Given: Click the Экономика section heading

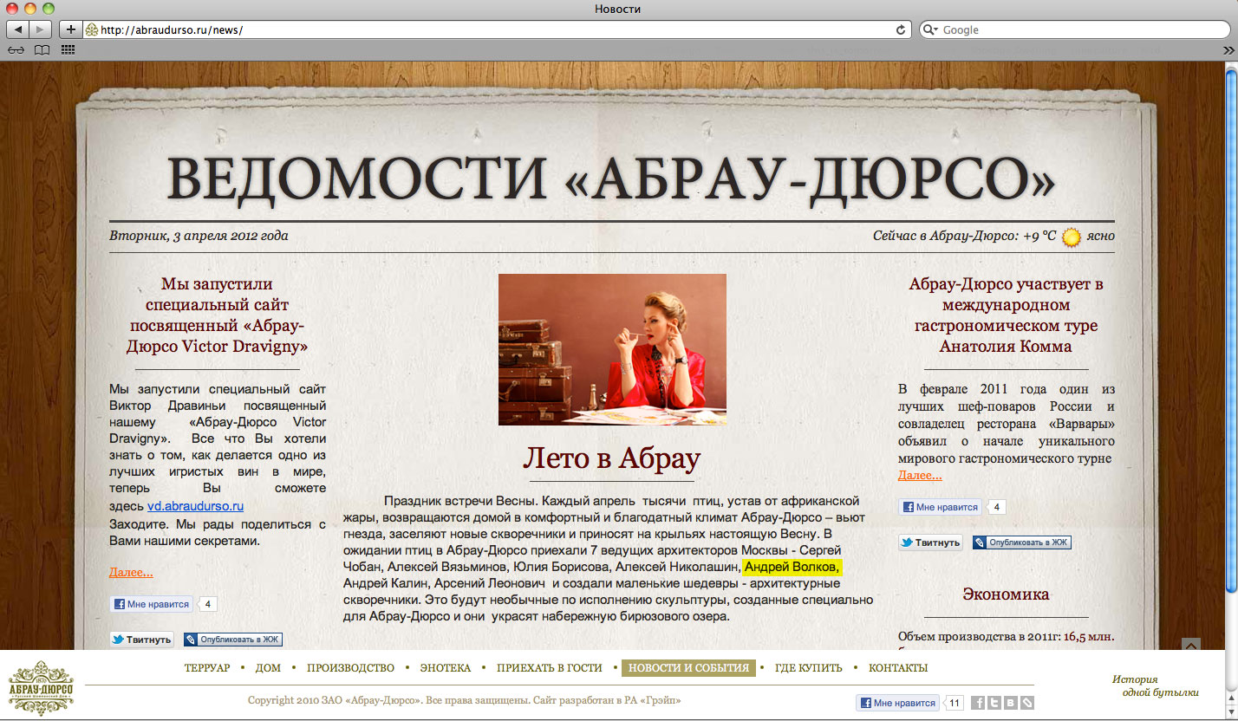Looking at the screenshot, I should pos(1006,594).
